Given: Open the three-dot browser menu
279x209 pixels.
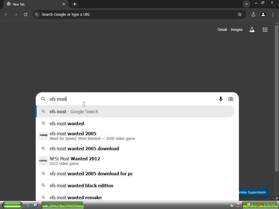Looking at the screenshot, I should tap(273, 14).
